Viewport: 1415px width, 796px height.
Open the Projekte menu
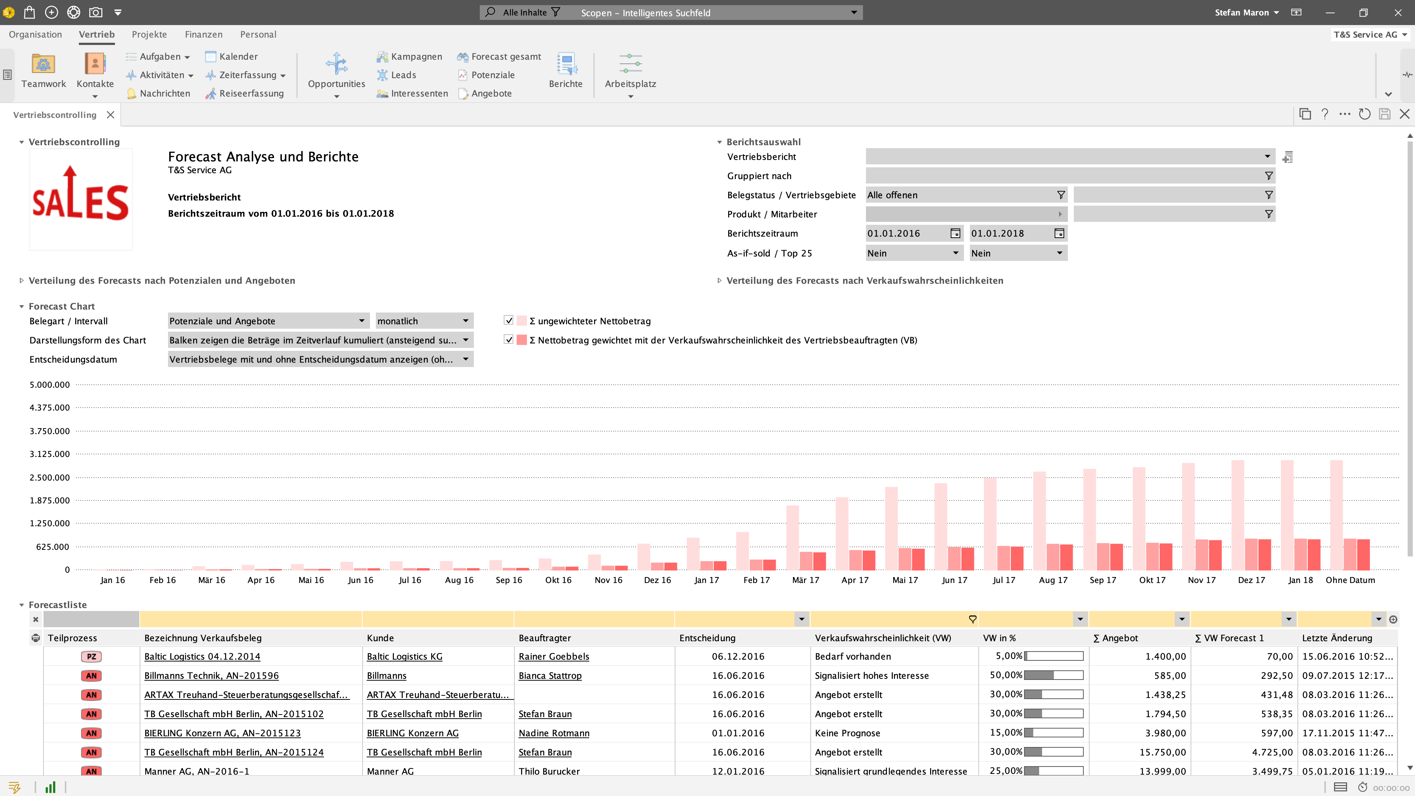click(x=149, y=34)
